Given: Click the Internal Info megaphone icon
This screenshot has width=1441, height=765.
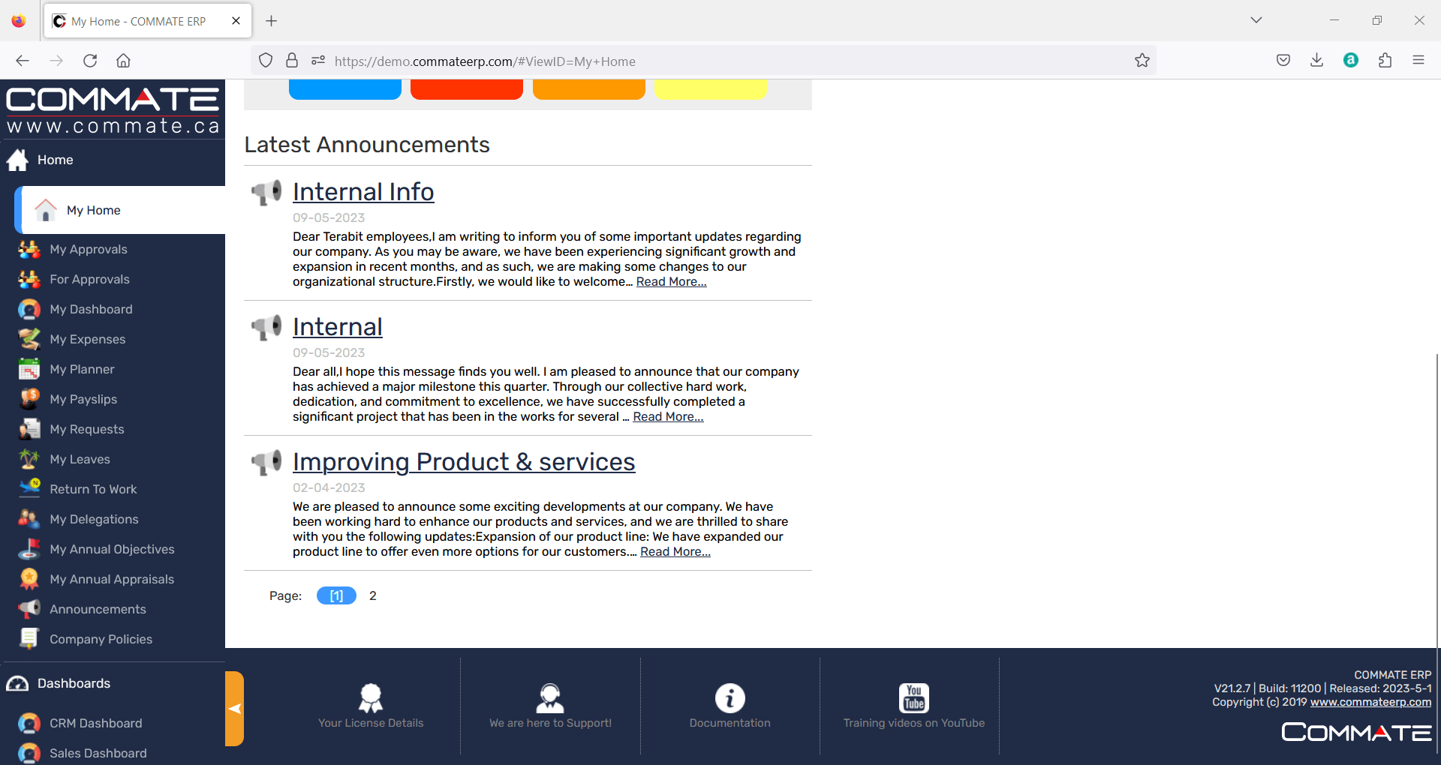Looking at the screenshot, I should [266, 193].
